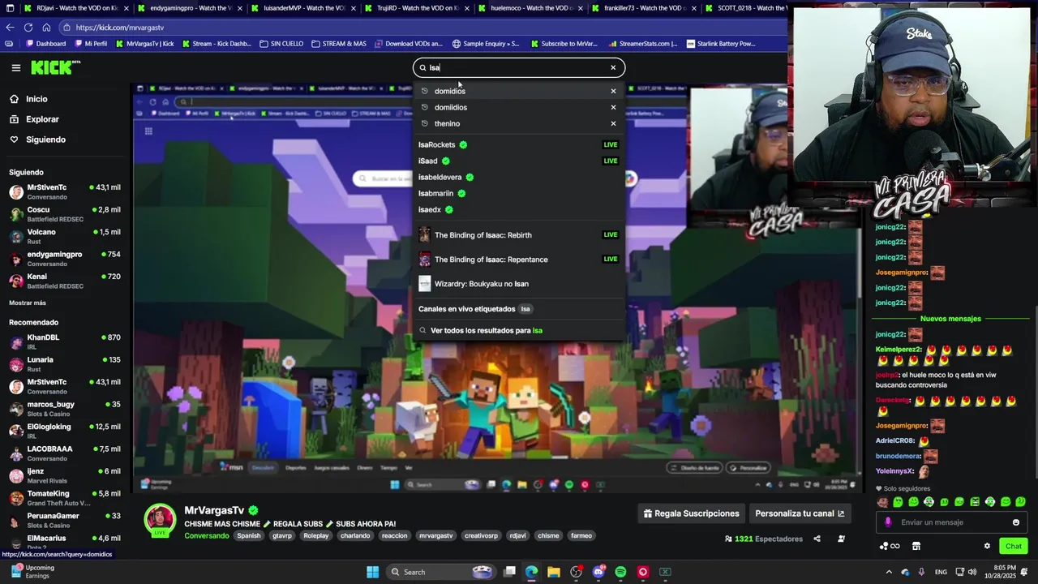Open chat settings gear

(987, 546)
